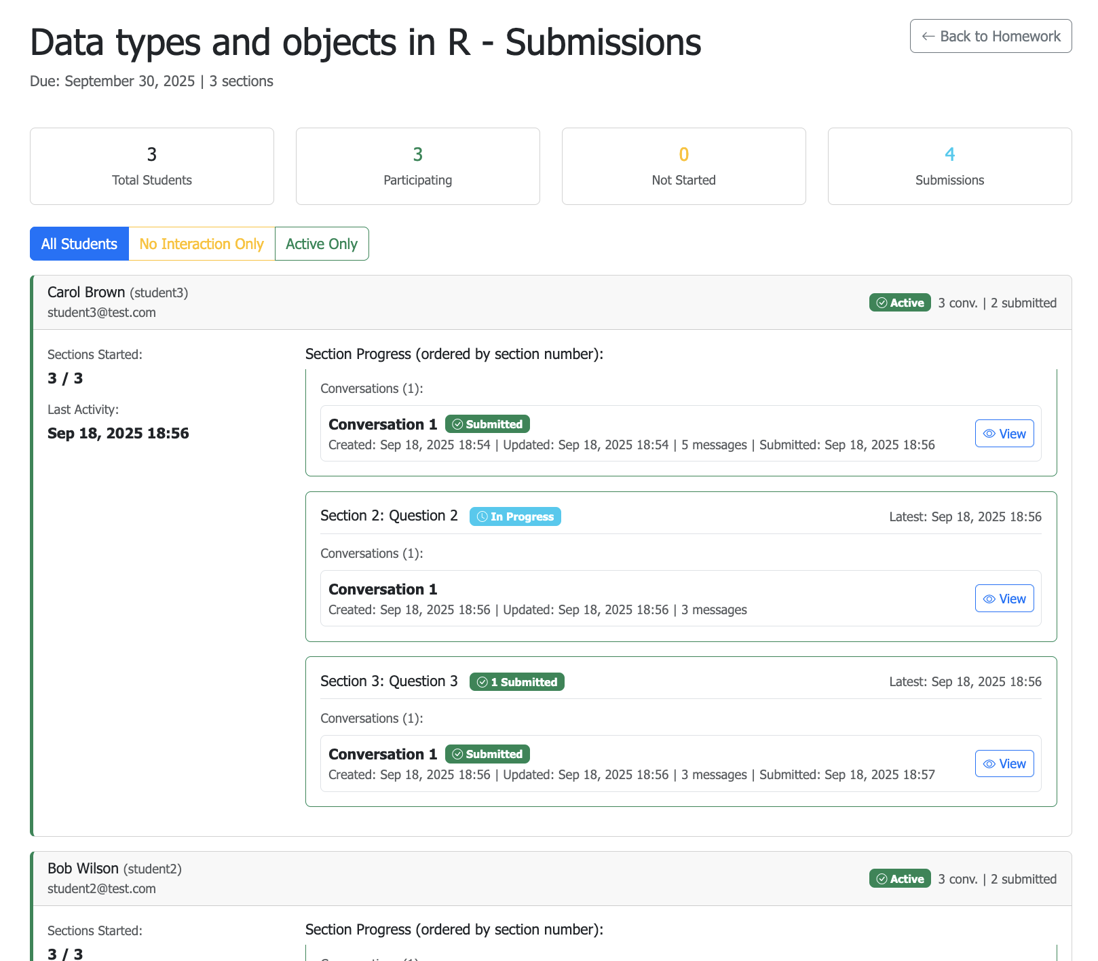Click the Back to Homework arrow icon
1098x961 pixels.
pos(928,37)
